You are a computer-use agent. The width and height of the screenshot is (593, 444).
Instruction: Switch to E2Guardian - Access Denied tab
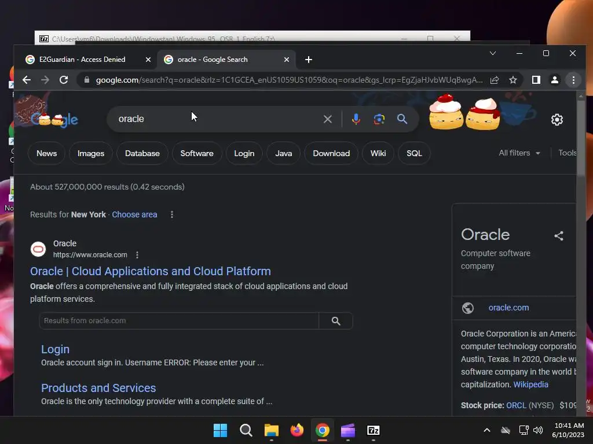point(82,60)
